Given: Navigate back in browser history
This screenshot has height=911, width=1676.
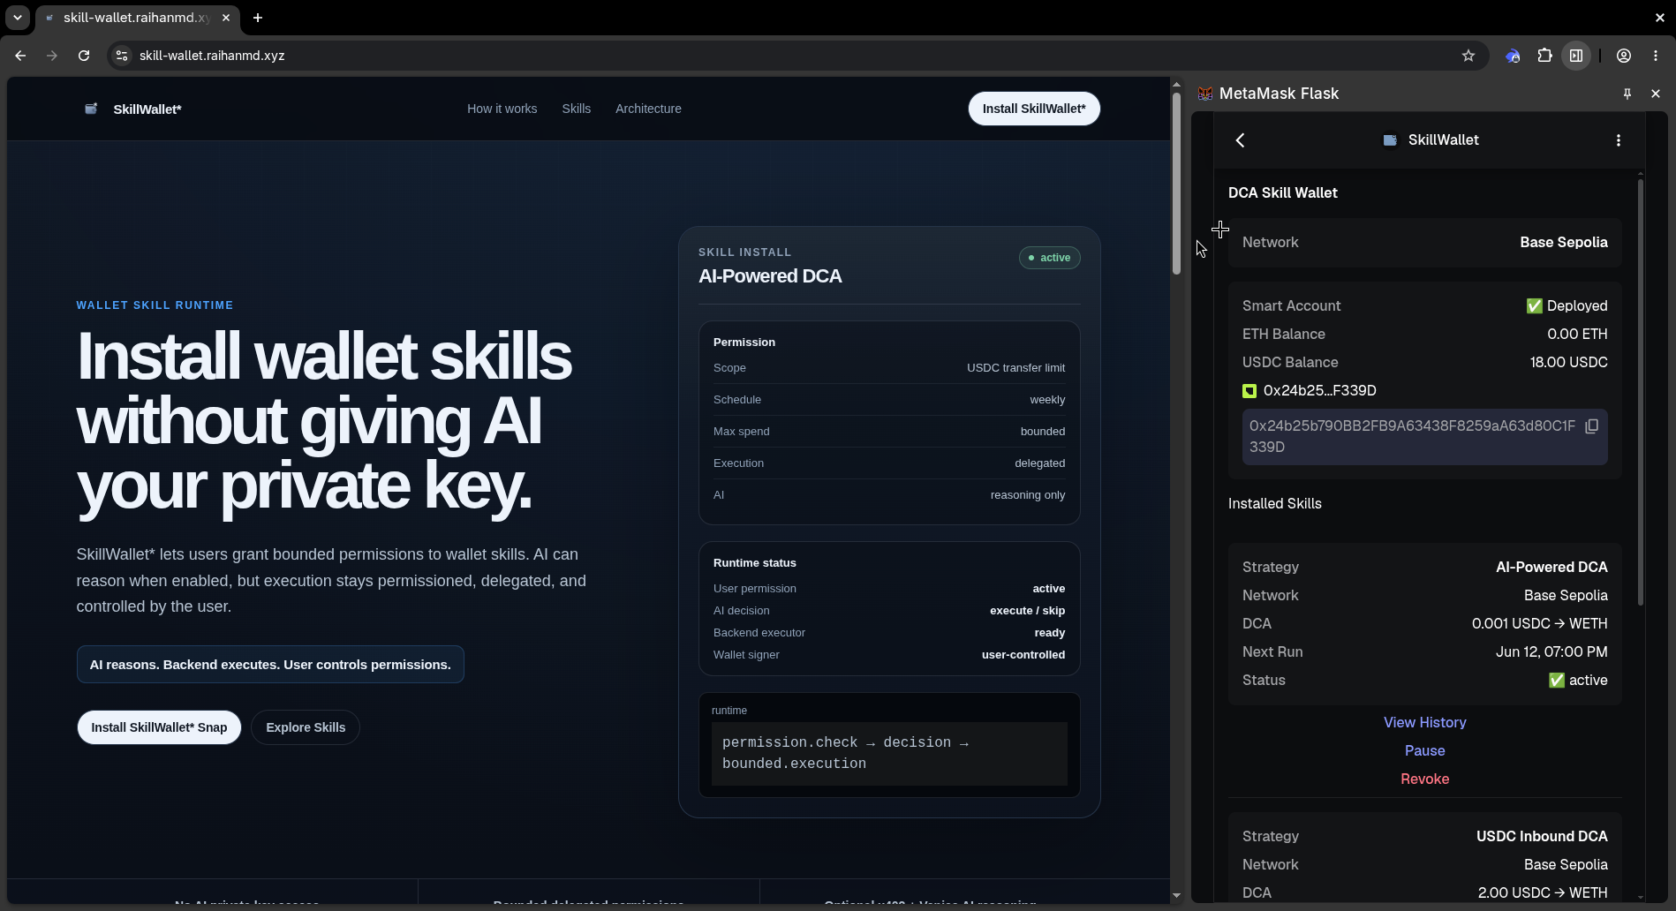Looking at the screenshot, I should click(20, 56).
